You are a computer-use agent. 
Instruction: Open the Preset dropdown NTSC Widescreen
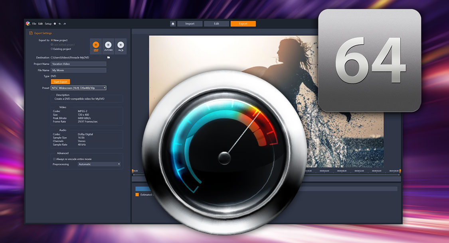79,88
